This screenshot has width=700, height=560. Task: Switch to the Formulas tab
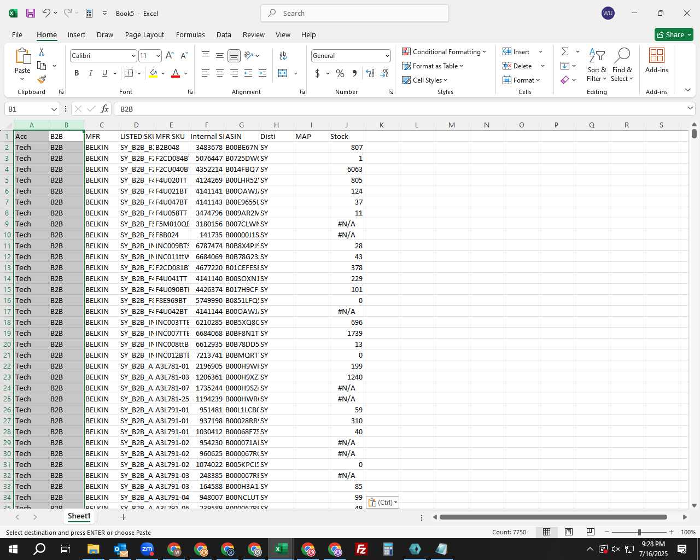coord(190,34)
